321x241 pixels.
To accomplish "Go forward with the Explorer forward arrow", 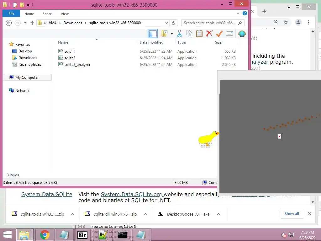I will click(x=18, y=23).
